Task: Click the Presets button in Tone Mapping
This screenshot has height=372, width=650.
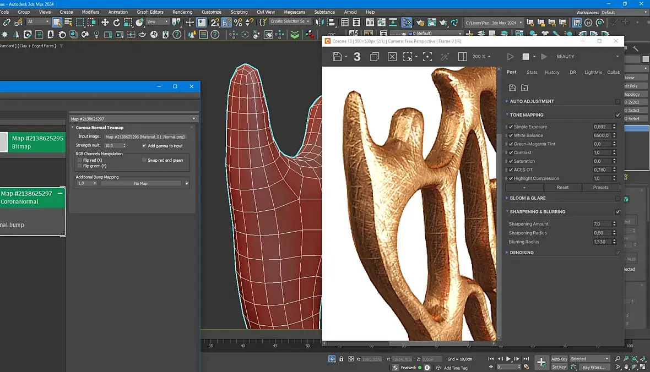Action: pyautogui.click(x=600, y=187)
